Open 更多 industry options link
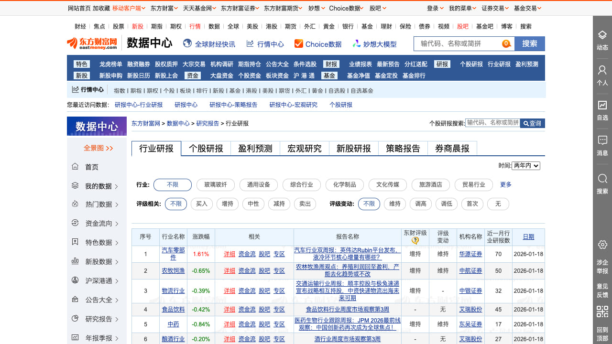Viewport: 612px width, 344px height. [505, 185]
